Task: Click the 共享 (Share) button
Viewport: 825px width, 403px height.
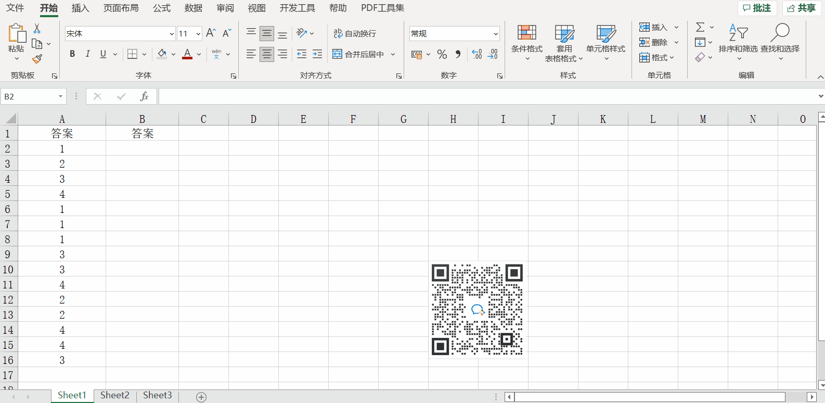Action: 801,8
